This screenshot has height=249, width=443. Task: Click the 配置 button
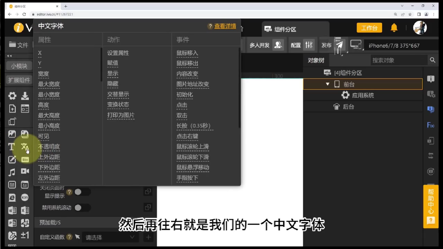tap(302, 45)
